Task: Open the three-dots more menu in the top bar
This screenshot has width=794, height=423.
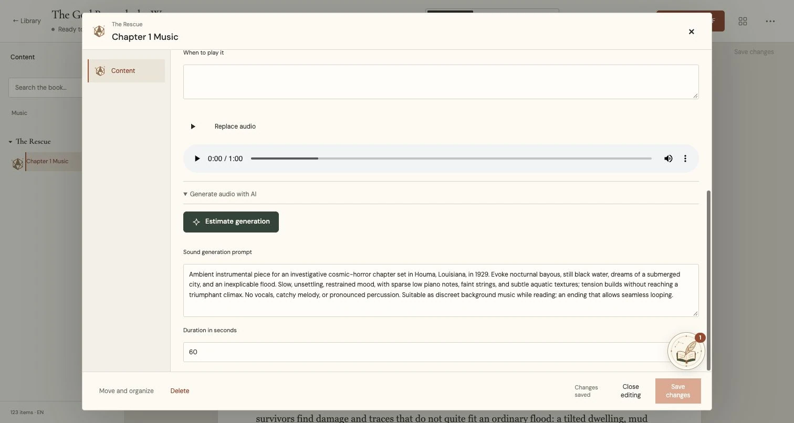Action: [770, 21]
